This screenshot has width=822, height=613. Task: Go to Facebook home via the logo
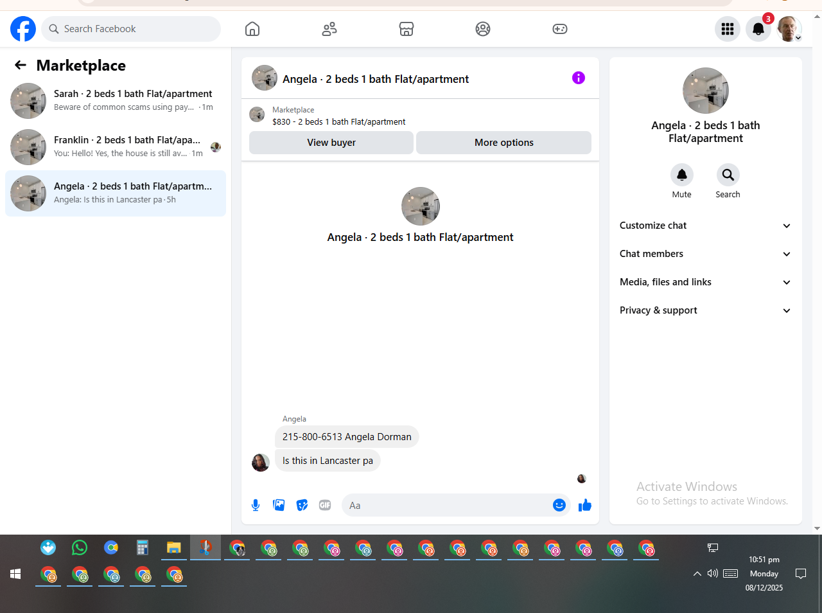23,29
